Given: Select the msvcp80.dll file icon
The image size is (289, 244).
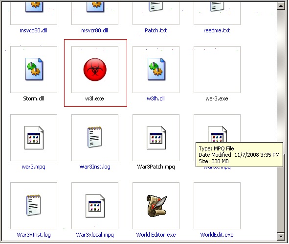Looking at the screenshot, I should point(34,7).
